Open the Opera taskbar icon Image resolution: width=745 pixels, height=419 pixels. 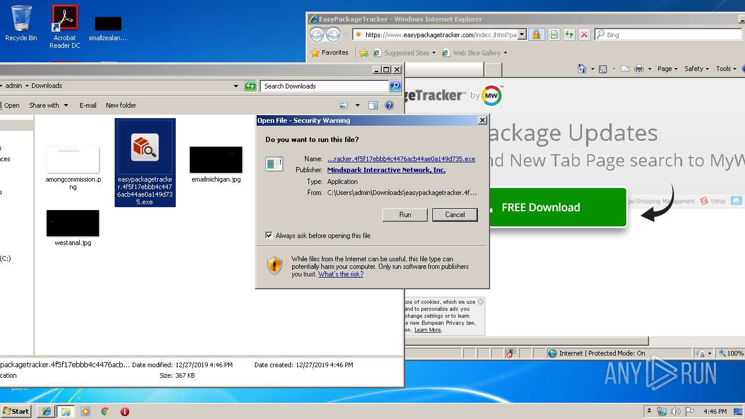pos(125,411)
